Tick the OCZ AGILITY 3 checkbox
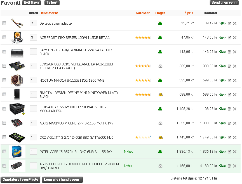The image size is (242, 184). click(4, 137)
